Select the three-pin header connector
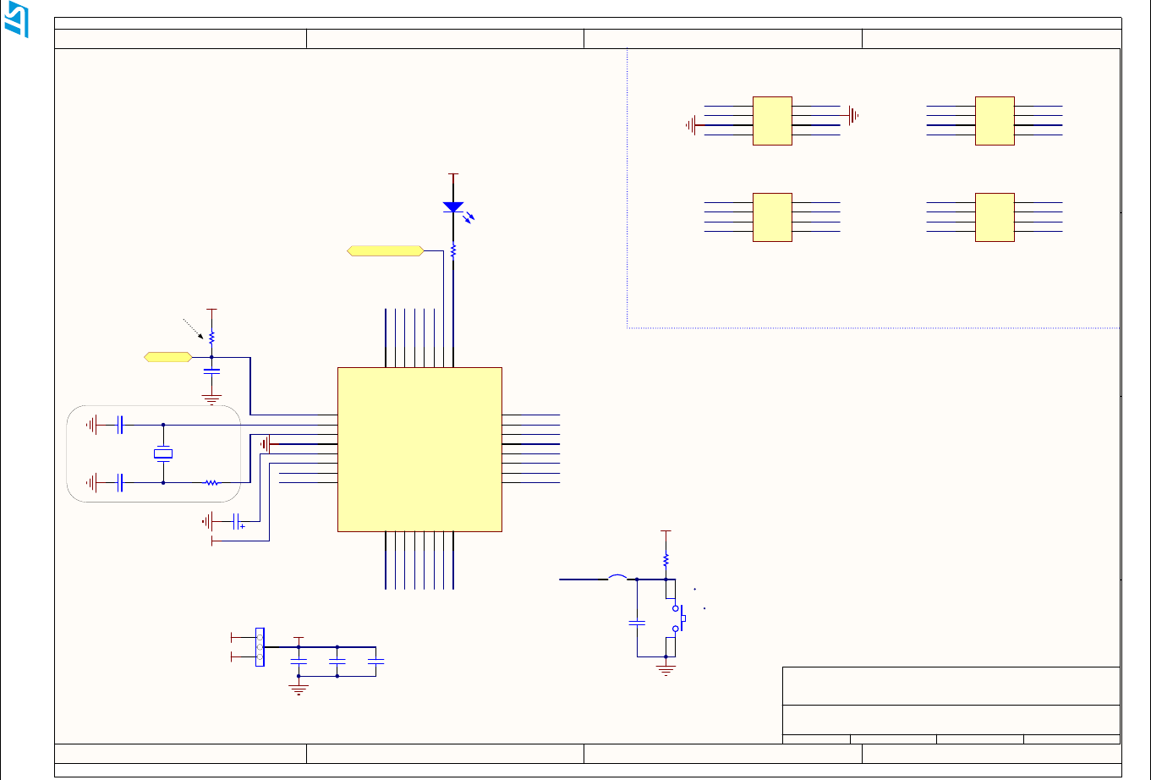Viewport: 1151px width, 780px height. pyautogui.click(x=260, y=646)
